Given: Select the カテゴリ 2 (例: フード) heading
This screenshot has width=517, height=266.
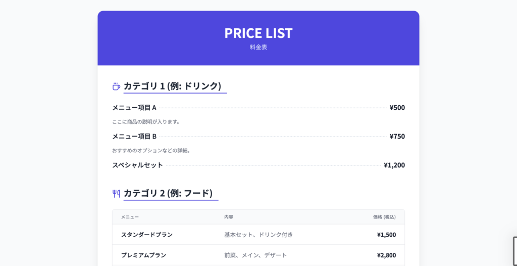Looking at the screenshot, I should click(168, 193).
